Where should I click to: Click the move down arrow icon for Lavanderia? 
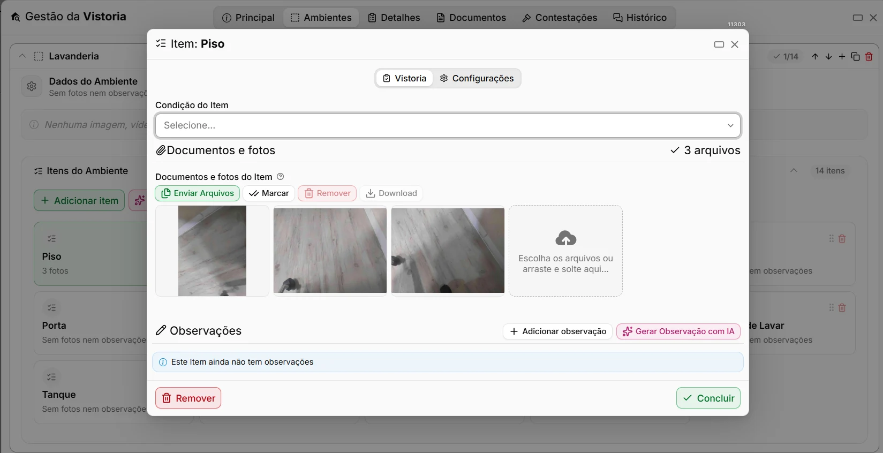click(828, 56)
